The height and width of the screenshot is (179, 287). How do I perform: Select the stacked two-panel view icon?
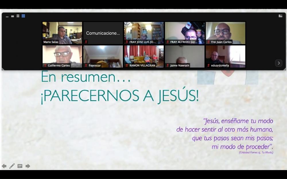18,16
